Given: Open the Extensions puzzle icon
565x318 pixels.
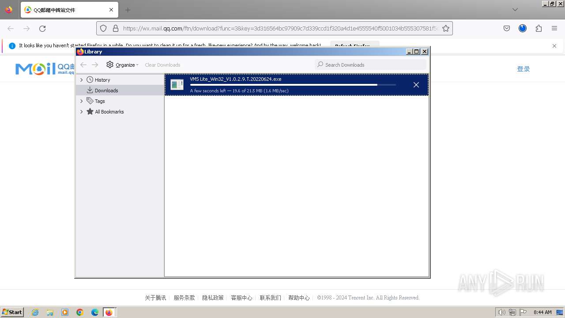Looking at the screenshot, I should pyautogui.click(x=539, y=28).
